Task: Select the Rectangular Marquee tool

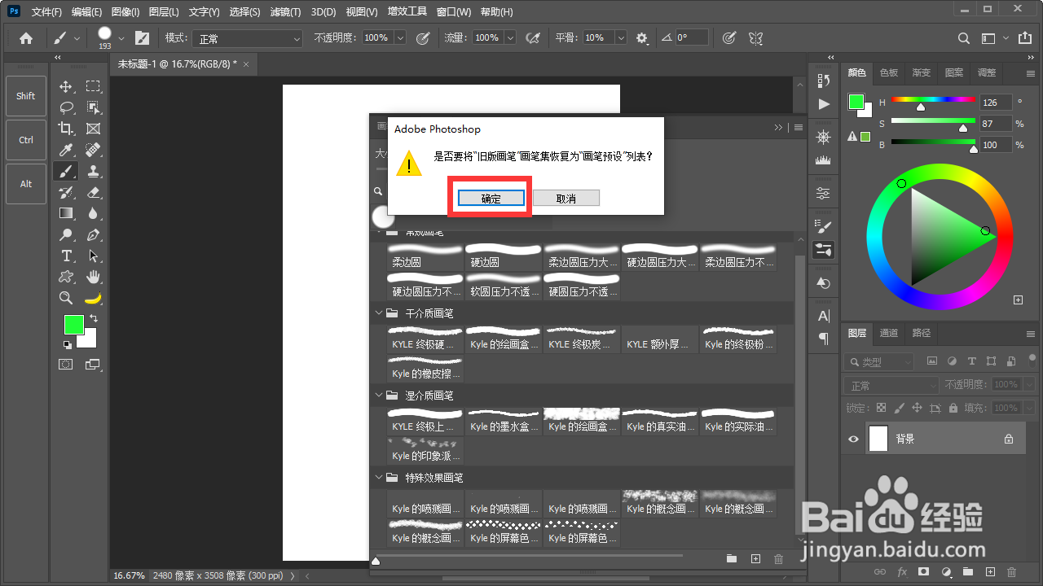Action: (94, 86)
